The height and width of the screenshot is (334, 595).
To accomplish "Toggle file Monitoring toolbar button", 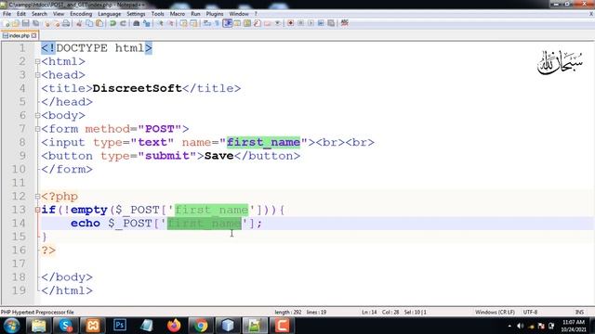I will [278, 23].
